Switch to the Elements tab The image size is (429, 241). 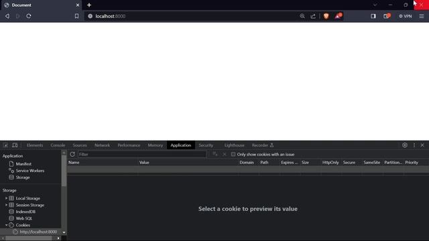tap(35, 145)
